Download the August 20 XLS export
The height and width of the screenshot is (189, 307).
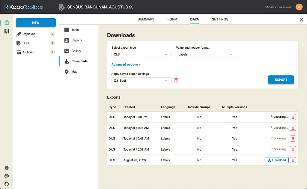pos(276,160)
